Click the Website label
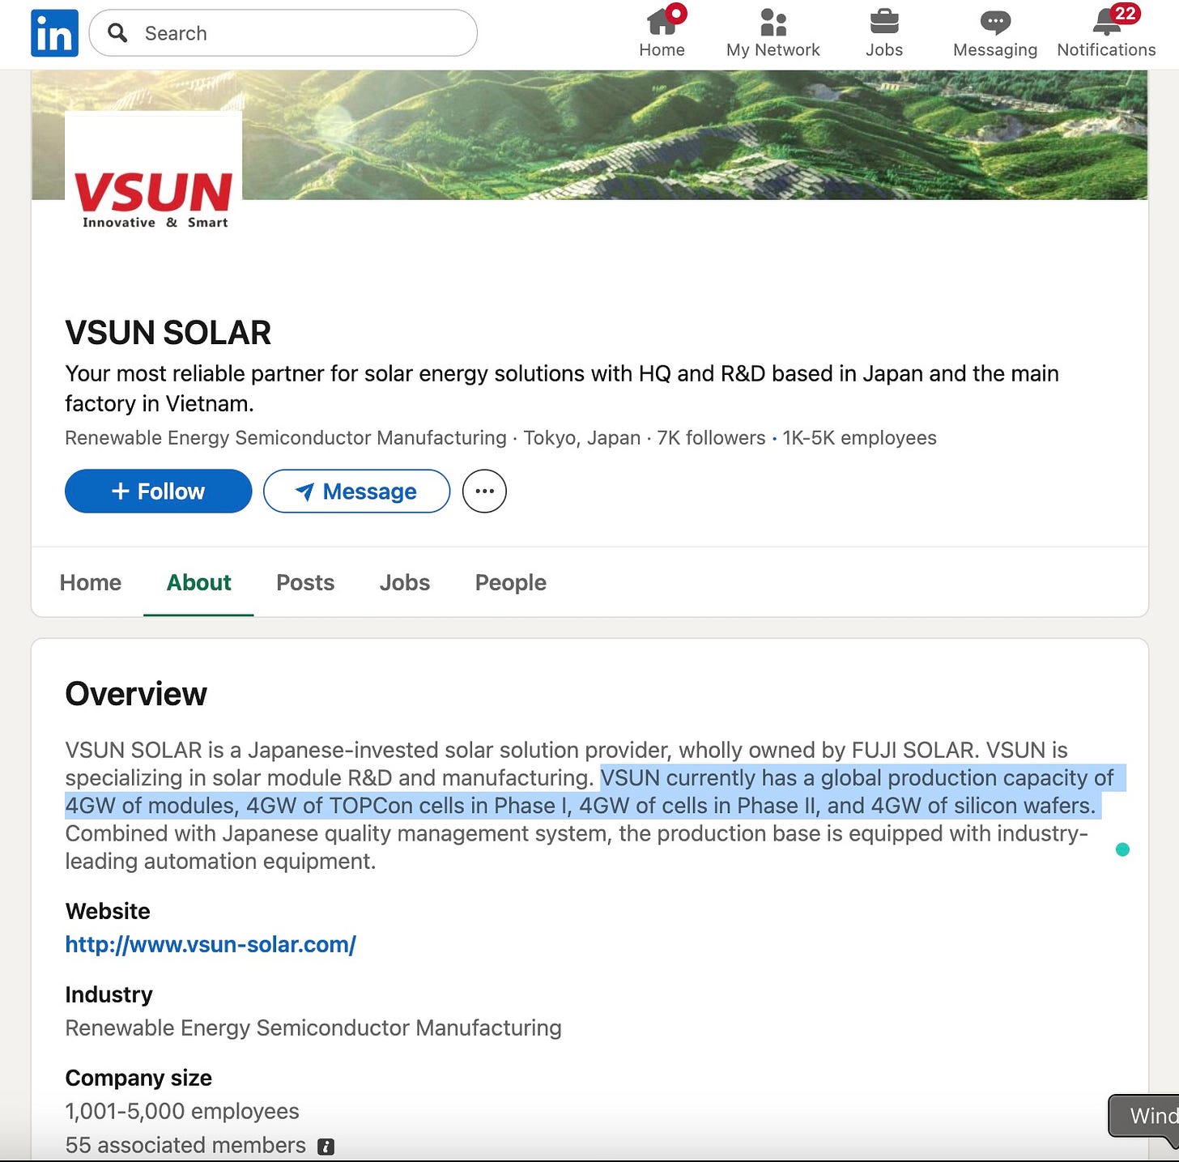 tap(108, 912)
